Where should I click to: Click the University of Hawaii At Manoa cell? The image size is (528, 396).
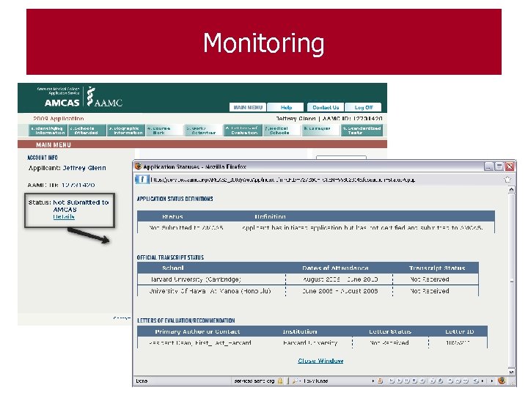211,291
